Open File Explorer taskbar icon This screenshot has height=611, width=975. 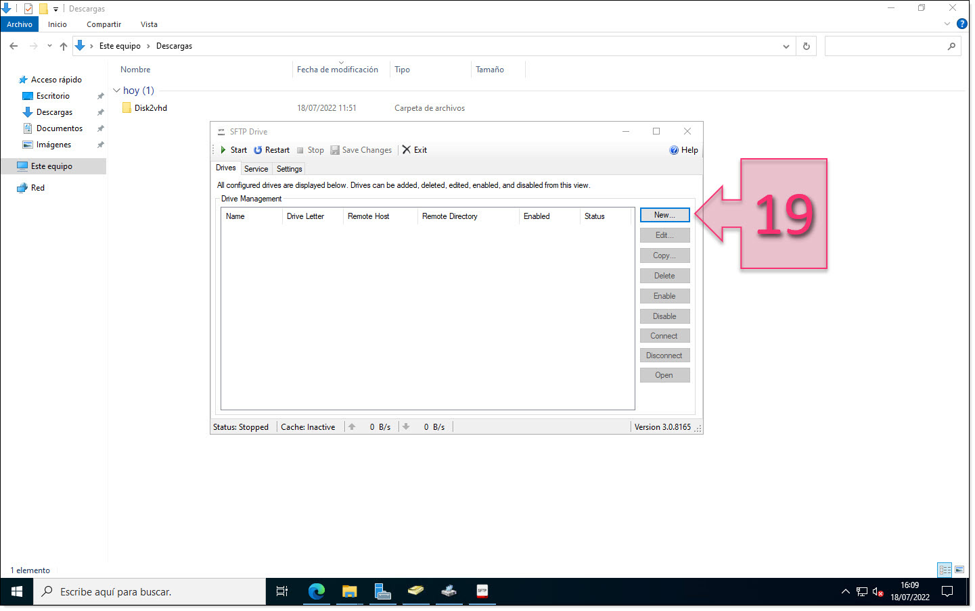coord(349,591)
